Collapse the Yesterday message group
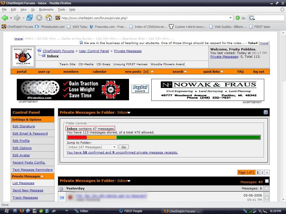Viewport: 286px width, 214px height. click(x=61, y=189)
